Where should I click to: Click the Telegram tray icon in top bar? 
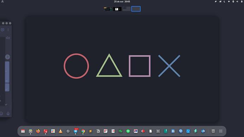pos(220,1)
